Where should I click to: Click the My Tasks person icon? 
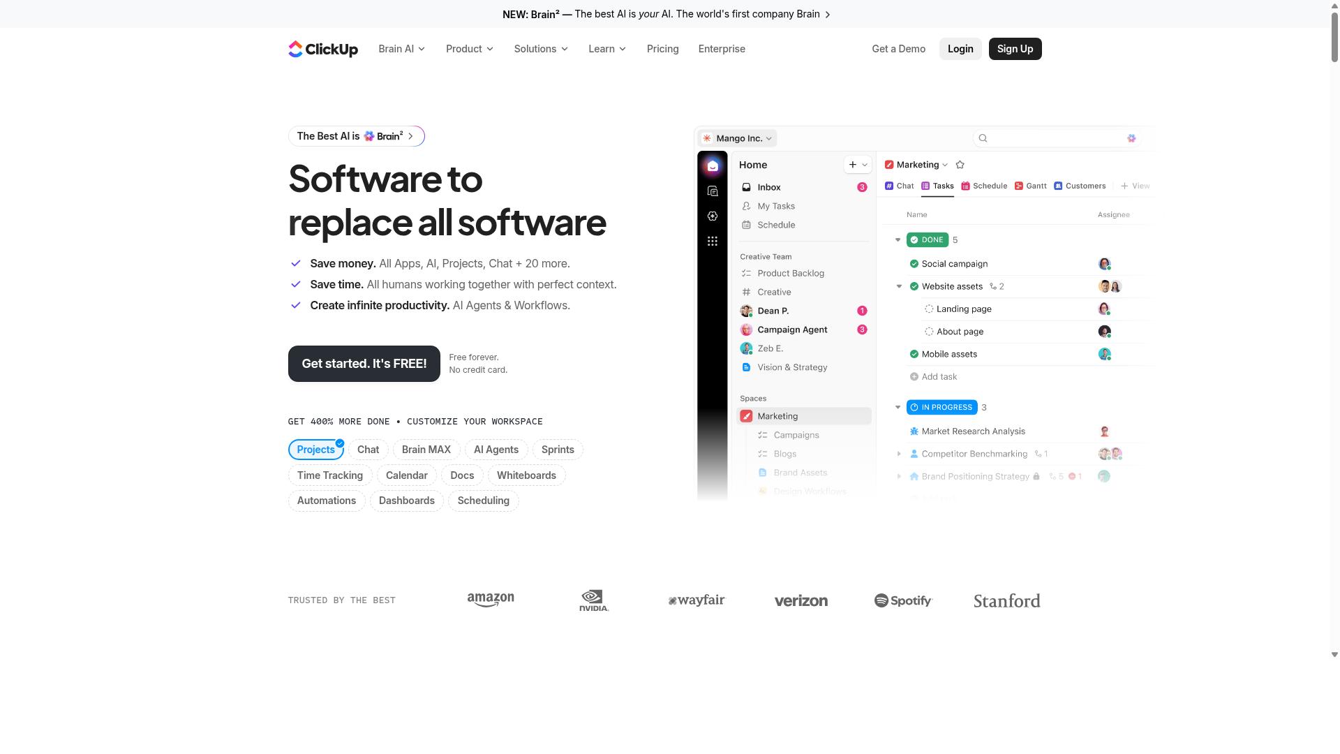(746, 206)
